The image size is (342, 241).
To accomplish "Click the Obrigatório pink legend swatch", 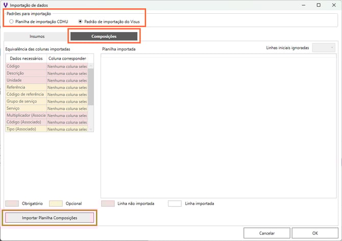I will [x=13, y=203].
